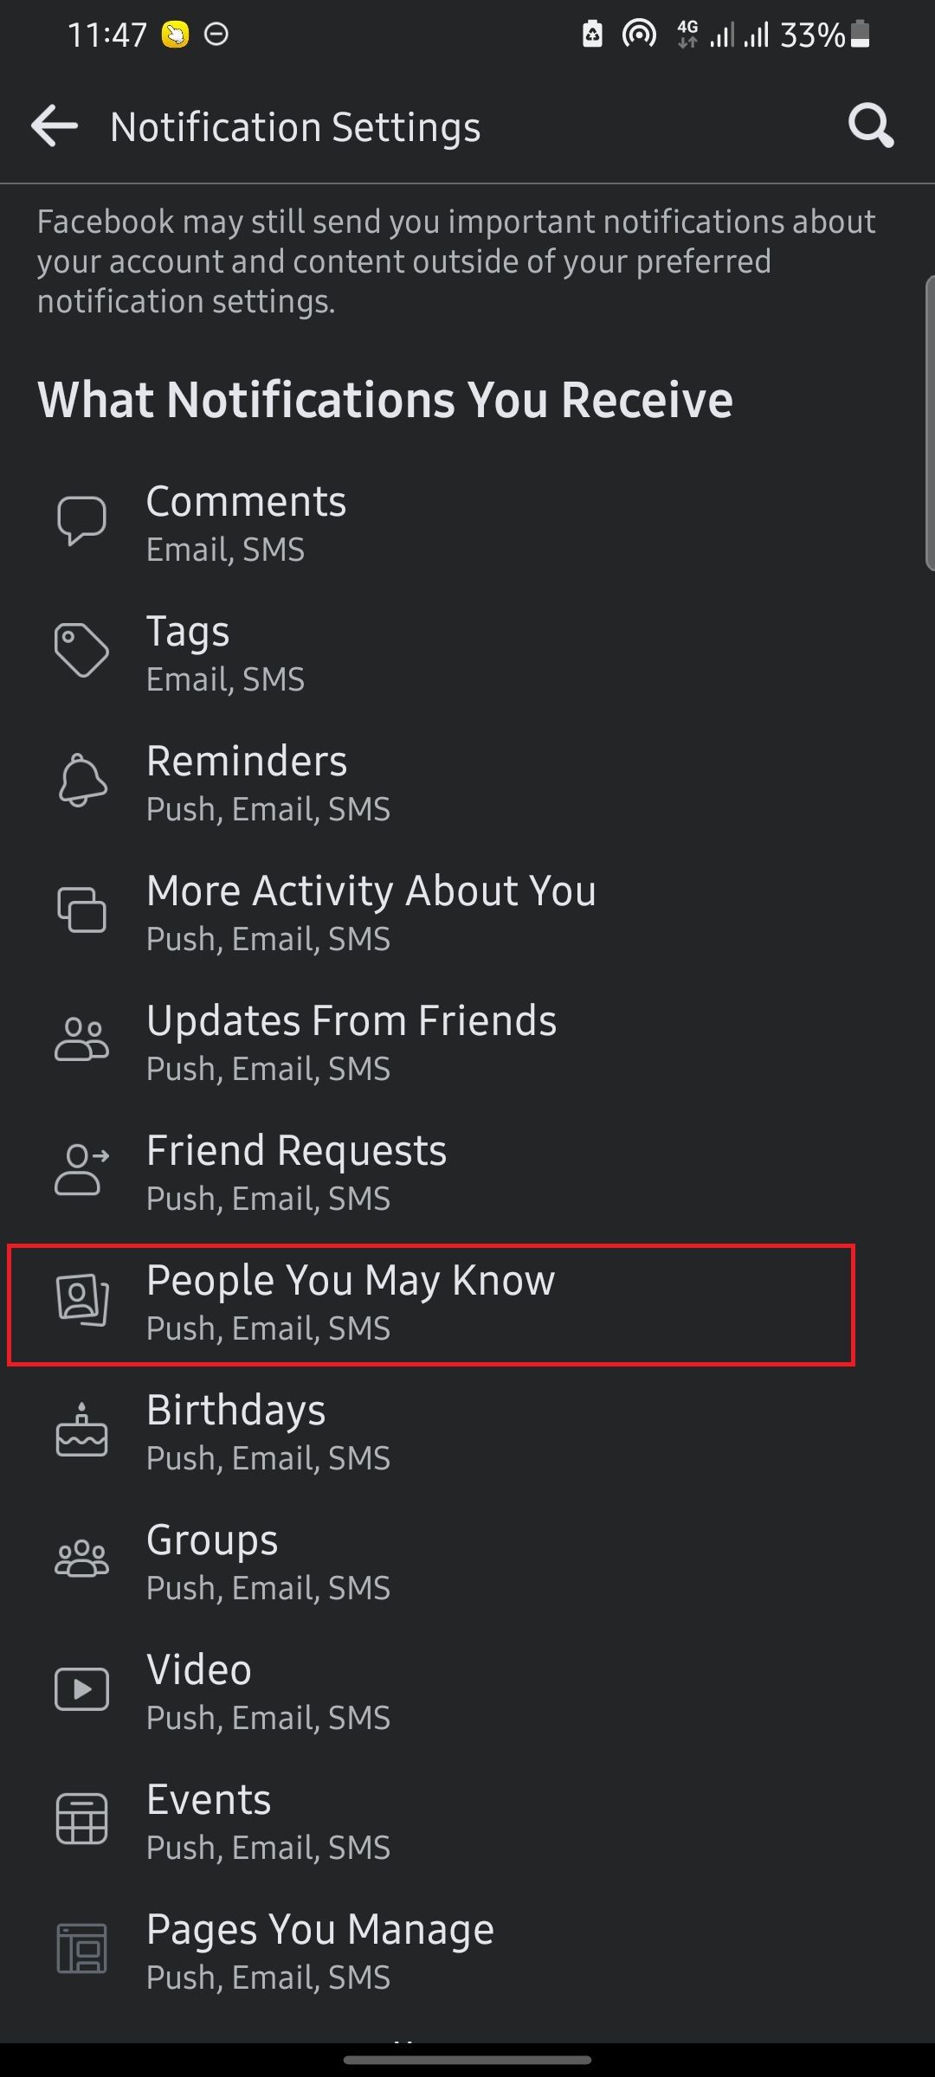Select the pages icon beside Pages You Manage

click(x=81, y=1949)
